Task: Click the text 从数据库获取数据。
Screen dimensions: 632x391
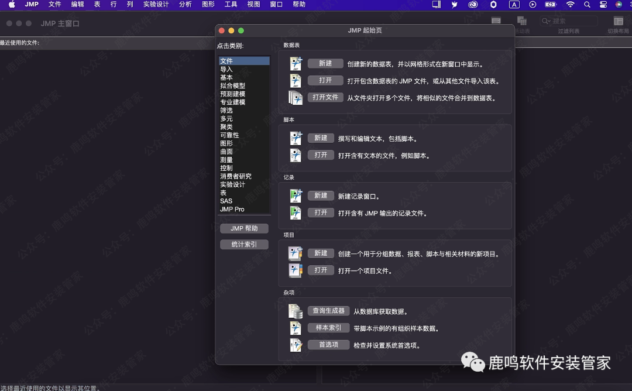Action: coord(382,311)
